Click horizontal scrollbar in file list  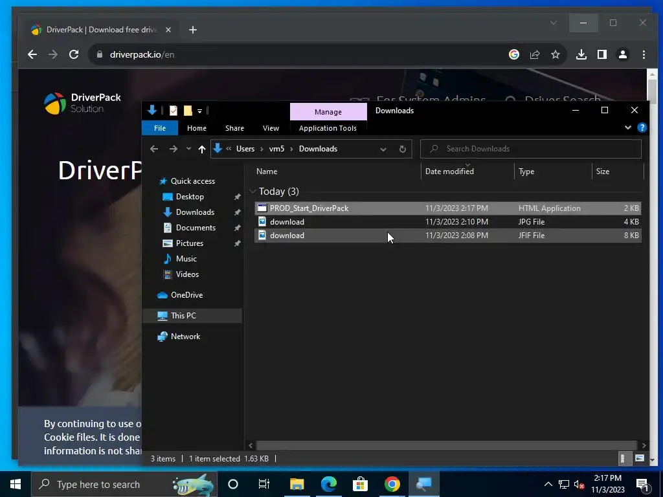(447, 445)
